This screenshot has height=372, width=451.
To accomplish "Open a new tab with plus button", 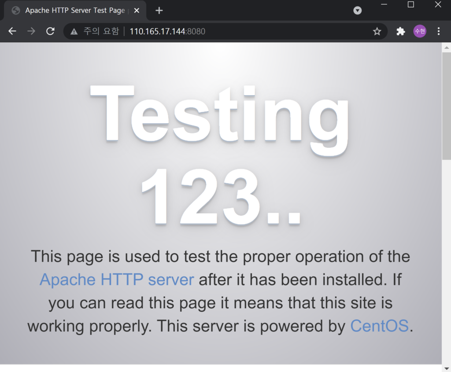I will [159, 11].
